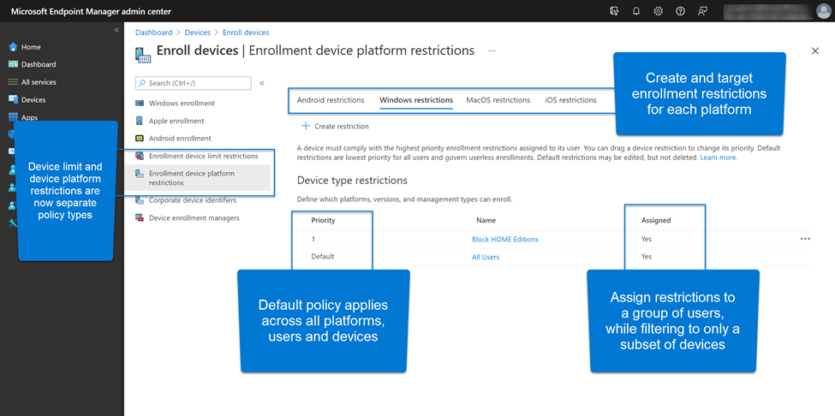Viewport: 835px width, 416px height.
Task: Open portal settings gear
Action: (659, 11)
